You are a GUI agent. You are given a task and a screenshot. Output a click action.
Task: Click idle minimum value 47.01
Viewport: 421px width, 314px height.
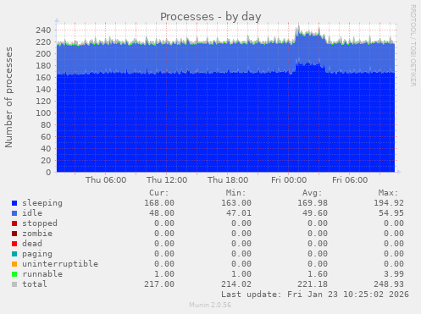click(239, 213)
